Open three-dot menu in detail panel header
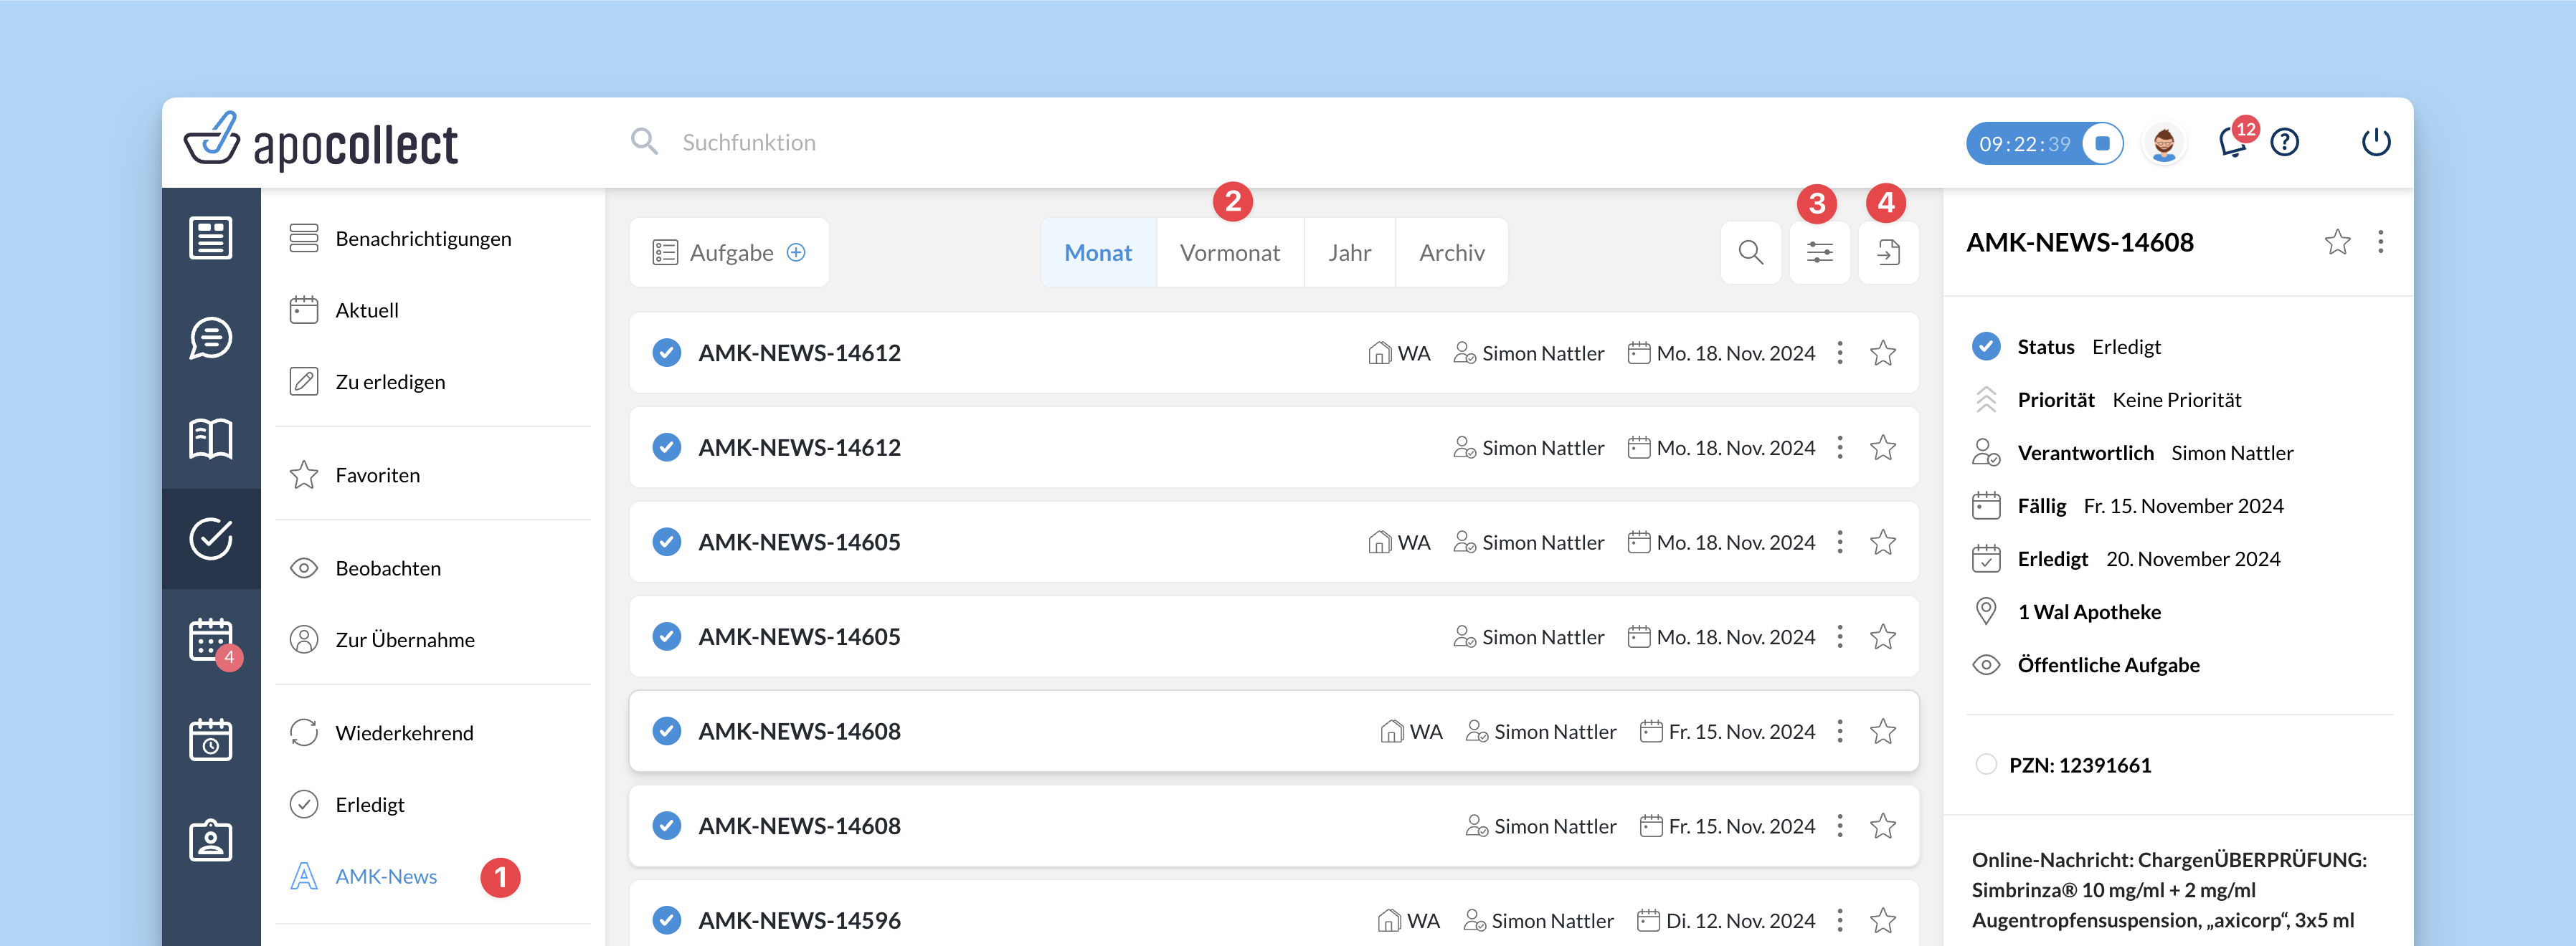This screenshot has height=946, width=2576. tap(2380, 242)
